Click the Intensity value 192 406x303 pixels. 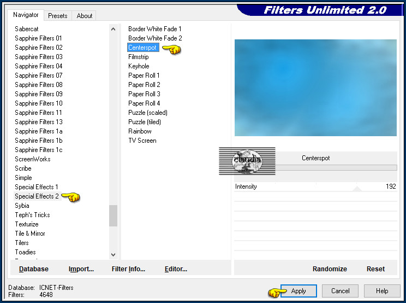(x=391, y=187)
